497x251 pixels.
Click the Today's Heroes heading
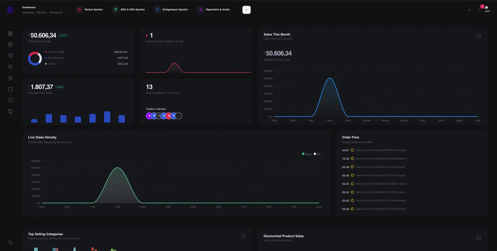[x=156, y=109]
